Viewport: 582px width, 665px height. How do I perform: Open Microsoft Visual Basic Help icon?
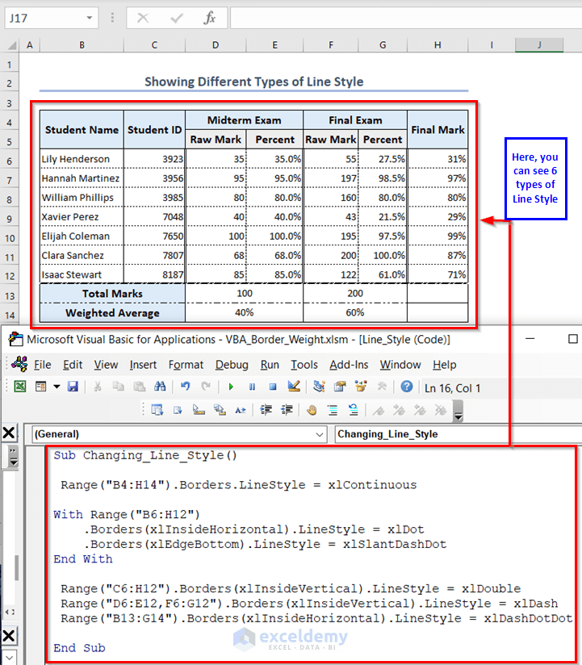pyautogui.click(x=406, y=387)
